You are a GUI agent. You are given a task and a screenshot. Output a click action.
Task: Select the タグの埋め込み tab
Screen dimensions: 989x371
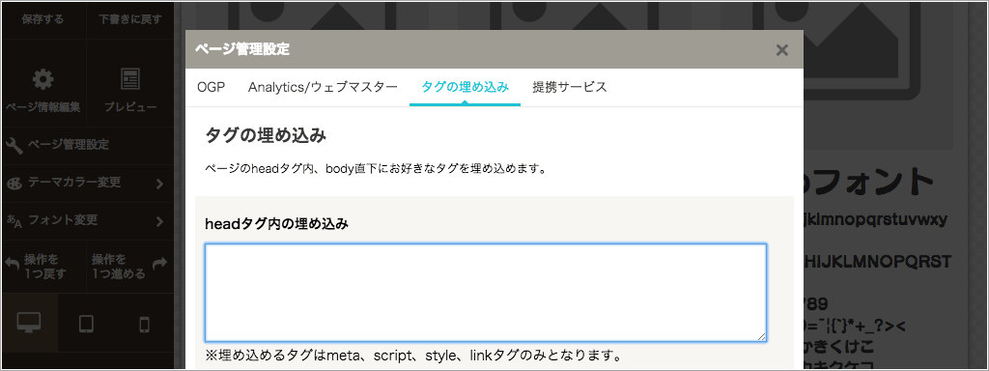[x=465, y=87]
